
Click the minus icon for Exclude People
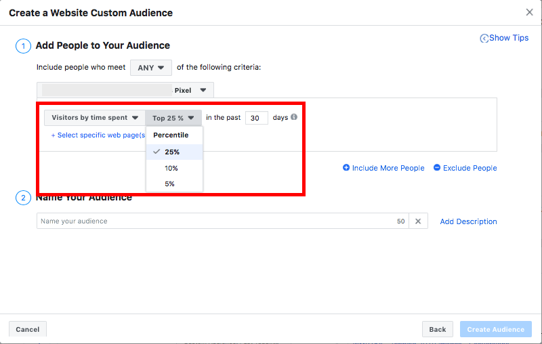coord(437,168)
